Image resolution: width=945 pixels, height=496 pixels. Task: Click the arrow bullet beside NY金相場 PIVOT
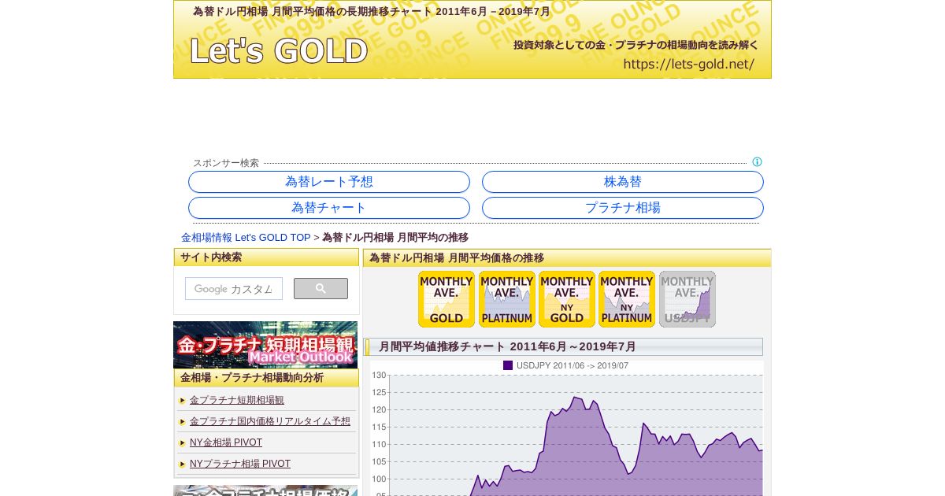tap(183, 443)
